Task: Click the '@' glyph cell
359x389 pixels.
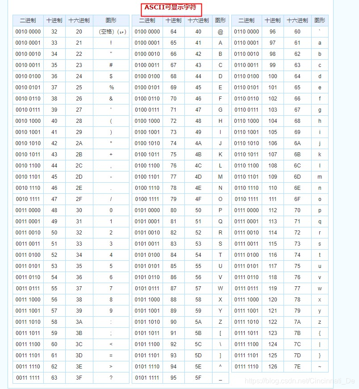Action: coord(220,32)
